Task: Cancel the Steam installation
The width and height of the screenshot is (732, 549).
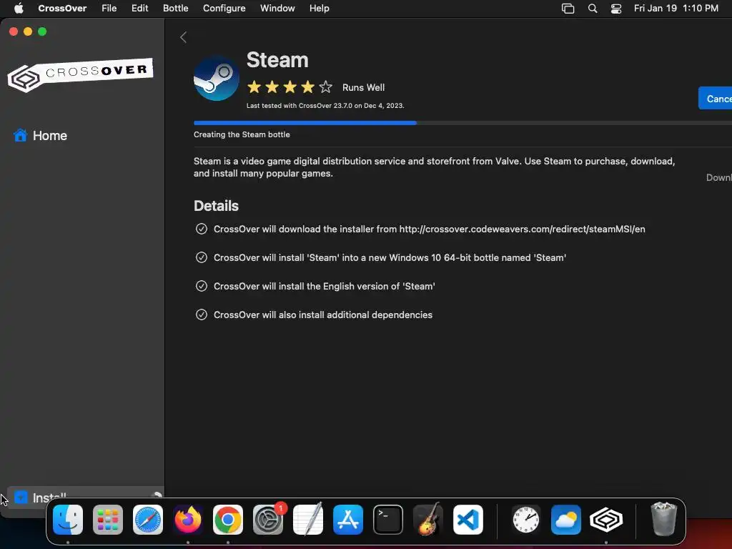Action: tap(715, 99)
